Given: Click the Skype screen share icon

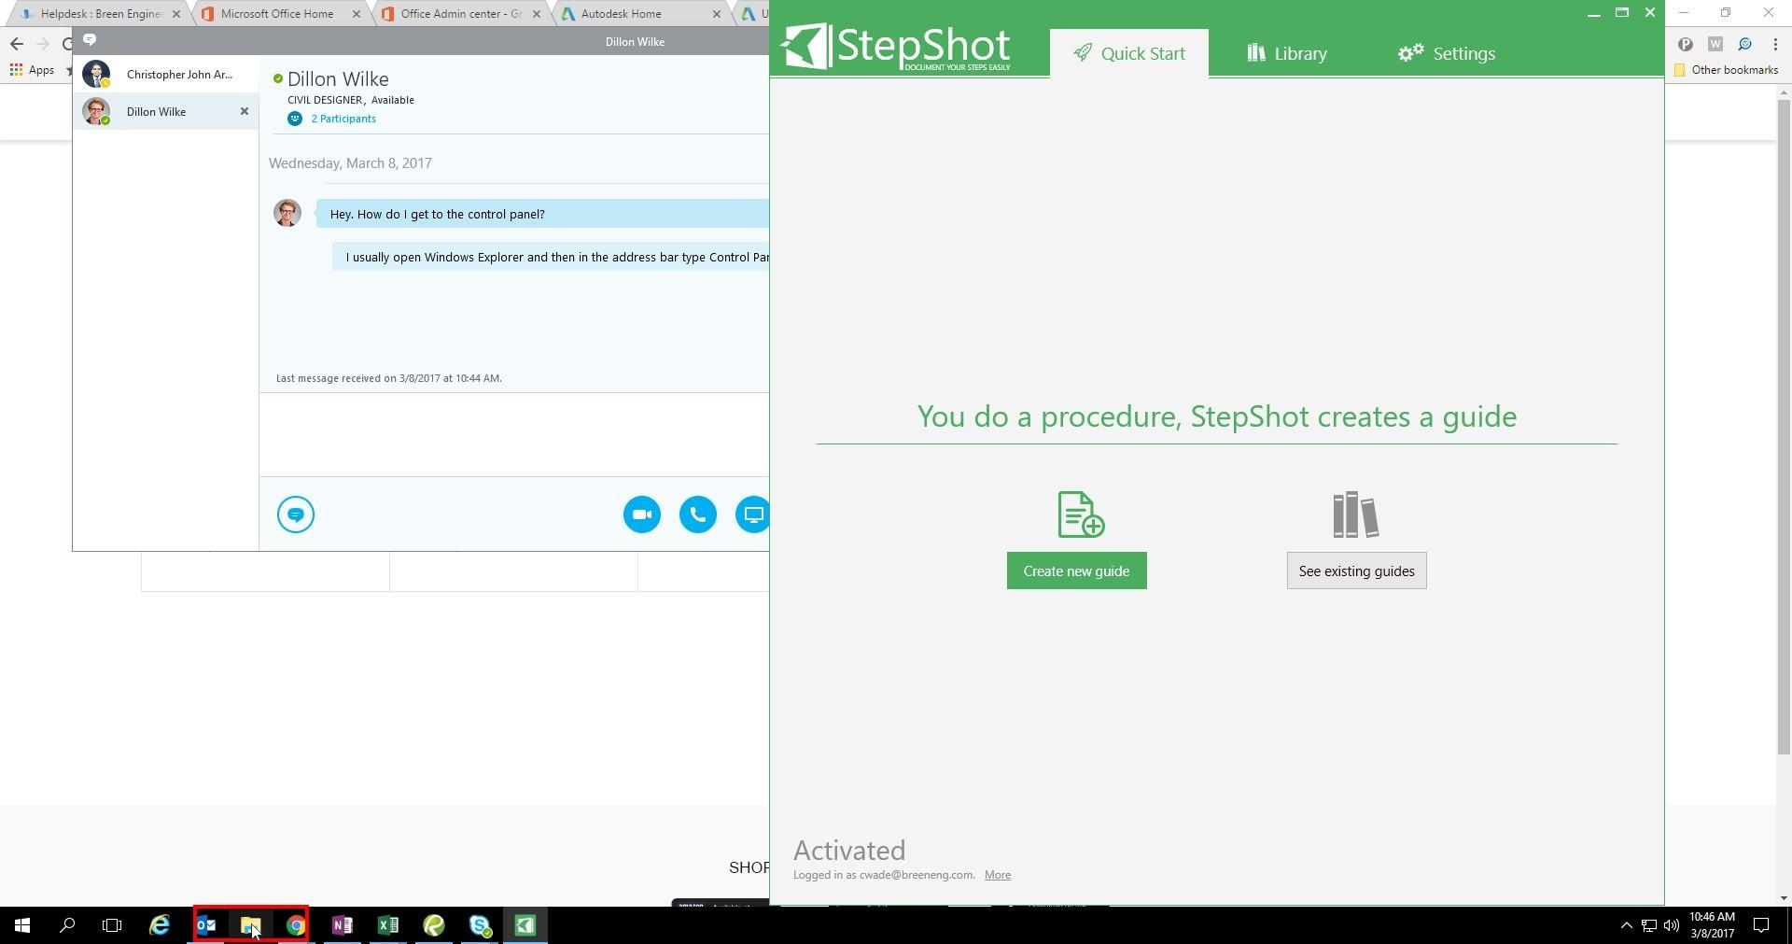Looking at the screenshot, I should point(752,514).
